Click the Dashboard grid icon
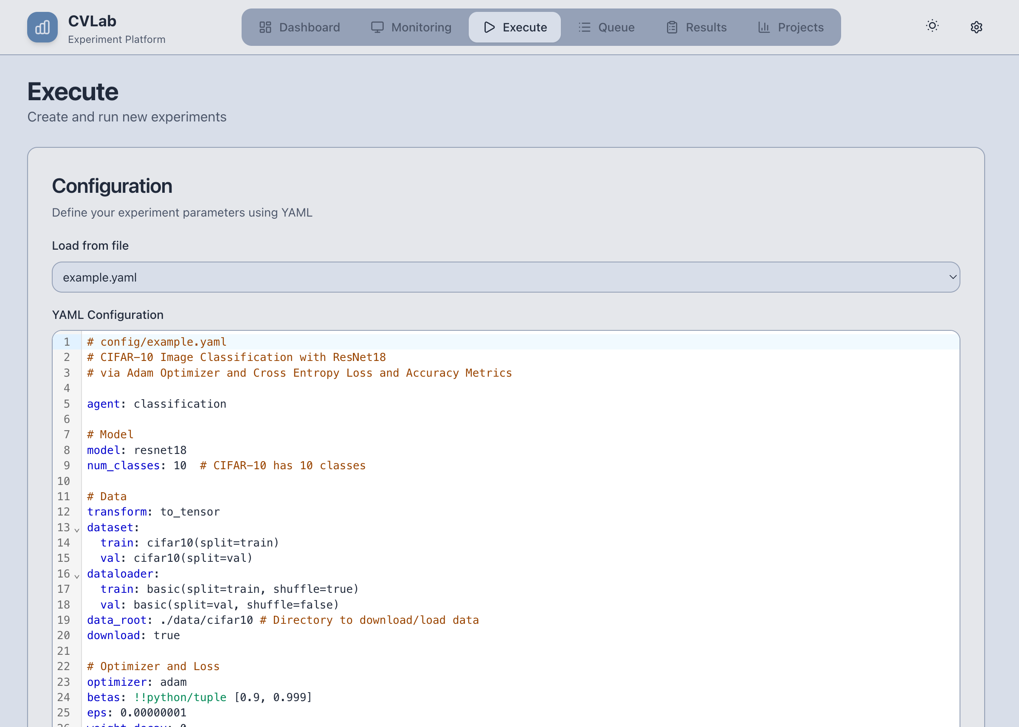This screenshot has height=727, width=1019. [x=265, y=27]
